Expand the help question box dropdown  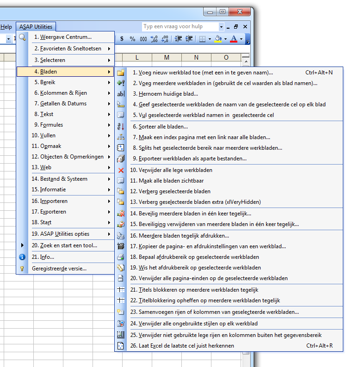(x=221, y=27)
